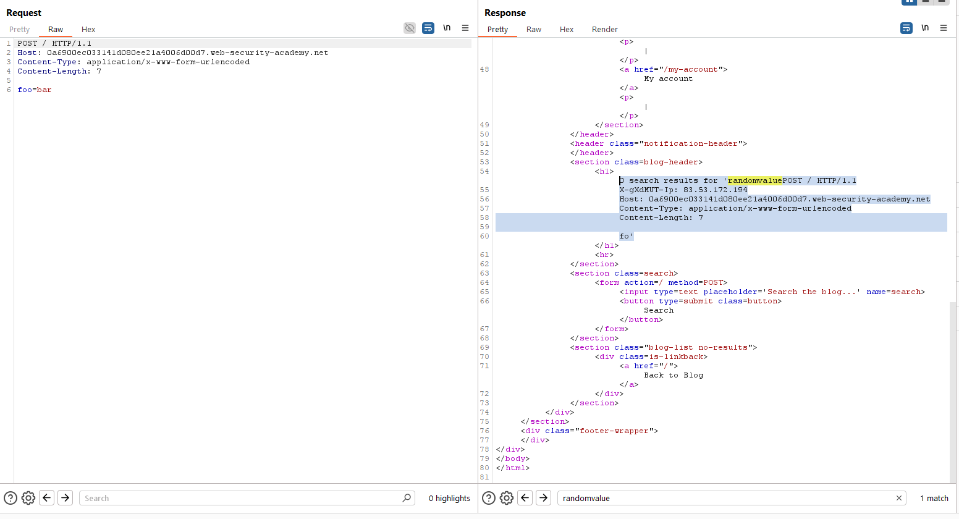The height and width of the screenshot is (519, 959).
Task: Open help icon below Request panel
Action: pos(11,498)
